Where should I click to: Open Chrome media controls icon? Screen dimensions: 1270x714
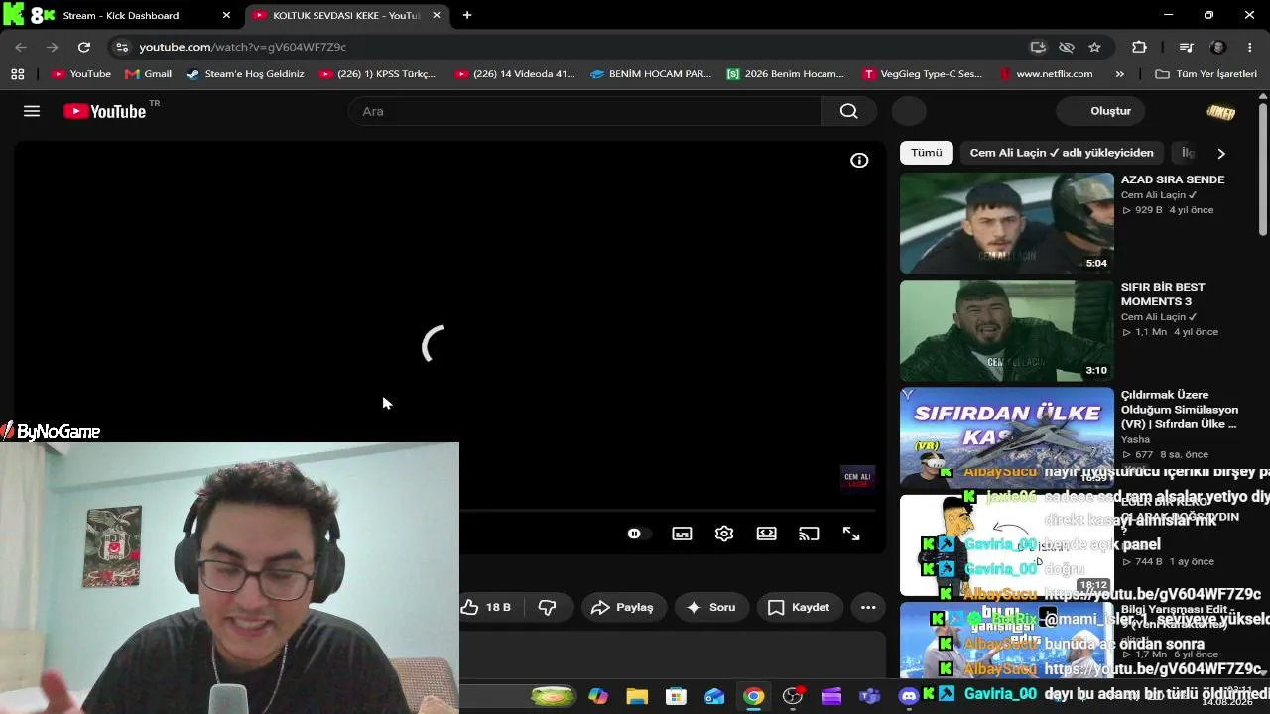click(x=1186, y=47)
